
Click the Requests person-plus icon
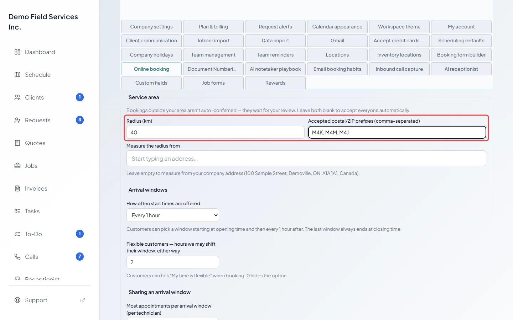point(17,120)
